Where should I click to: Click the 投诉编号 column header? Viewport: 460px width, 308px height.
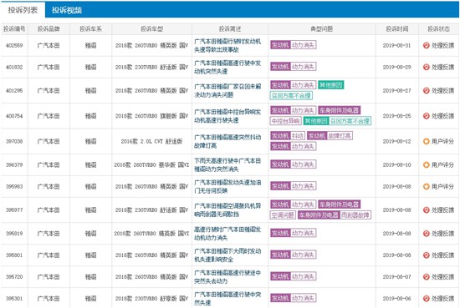14,29
